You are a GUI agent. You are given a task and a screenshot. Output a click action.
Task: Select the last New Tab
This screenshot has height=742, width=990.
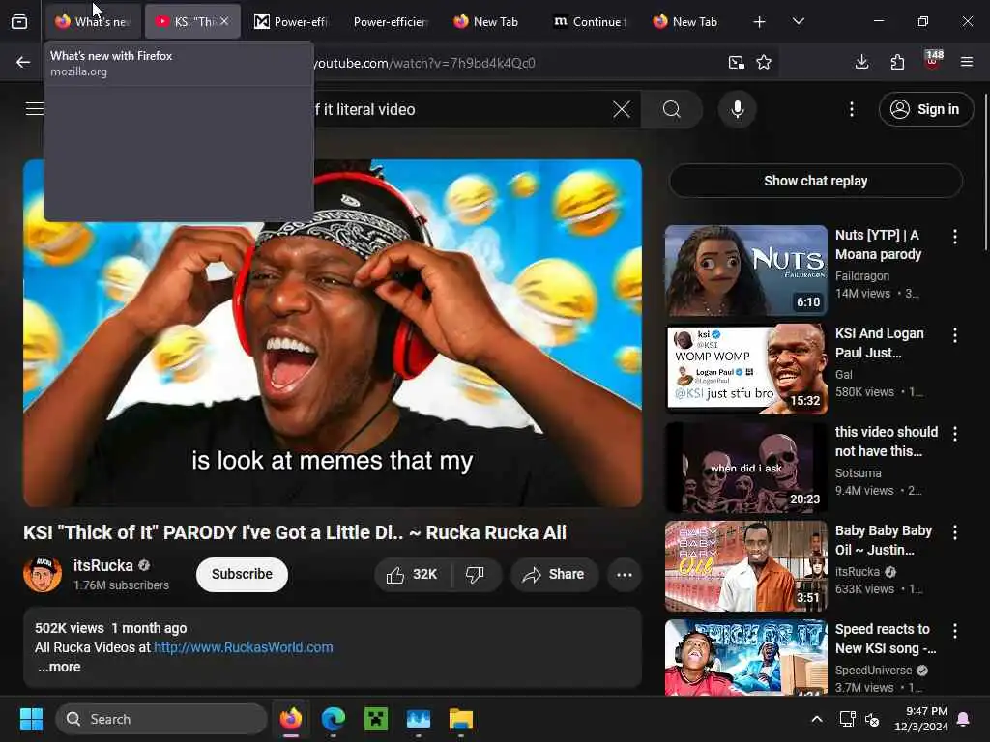tap(688, 22)
